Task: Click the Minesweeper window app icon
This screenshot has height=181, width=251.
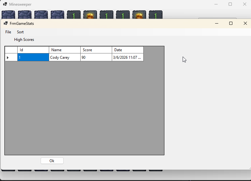Action: (x=5, y=4)
